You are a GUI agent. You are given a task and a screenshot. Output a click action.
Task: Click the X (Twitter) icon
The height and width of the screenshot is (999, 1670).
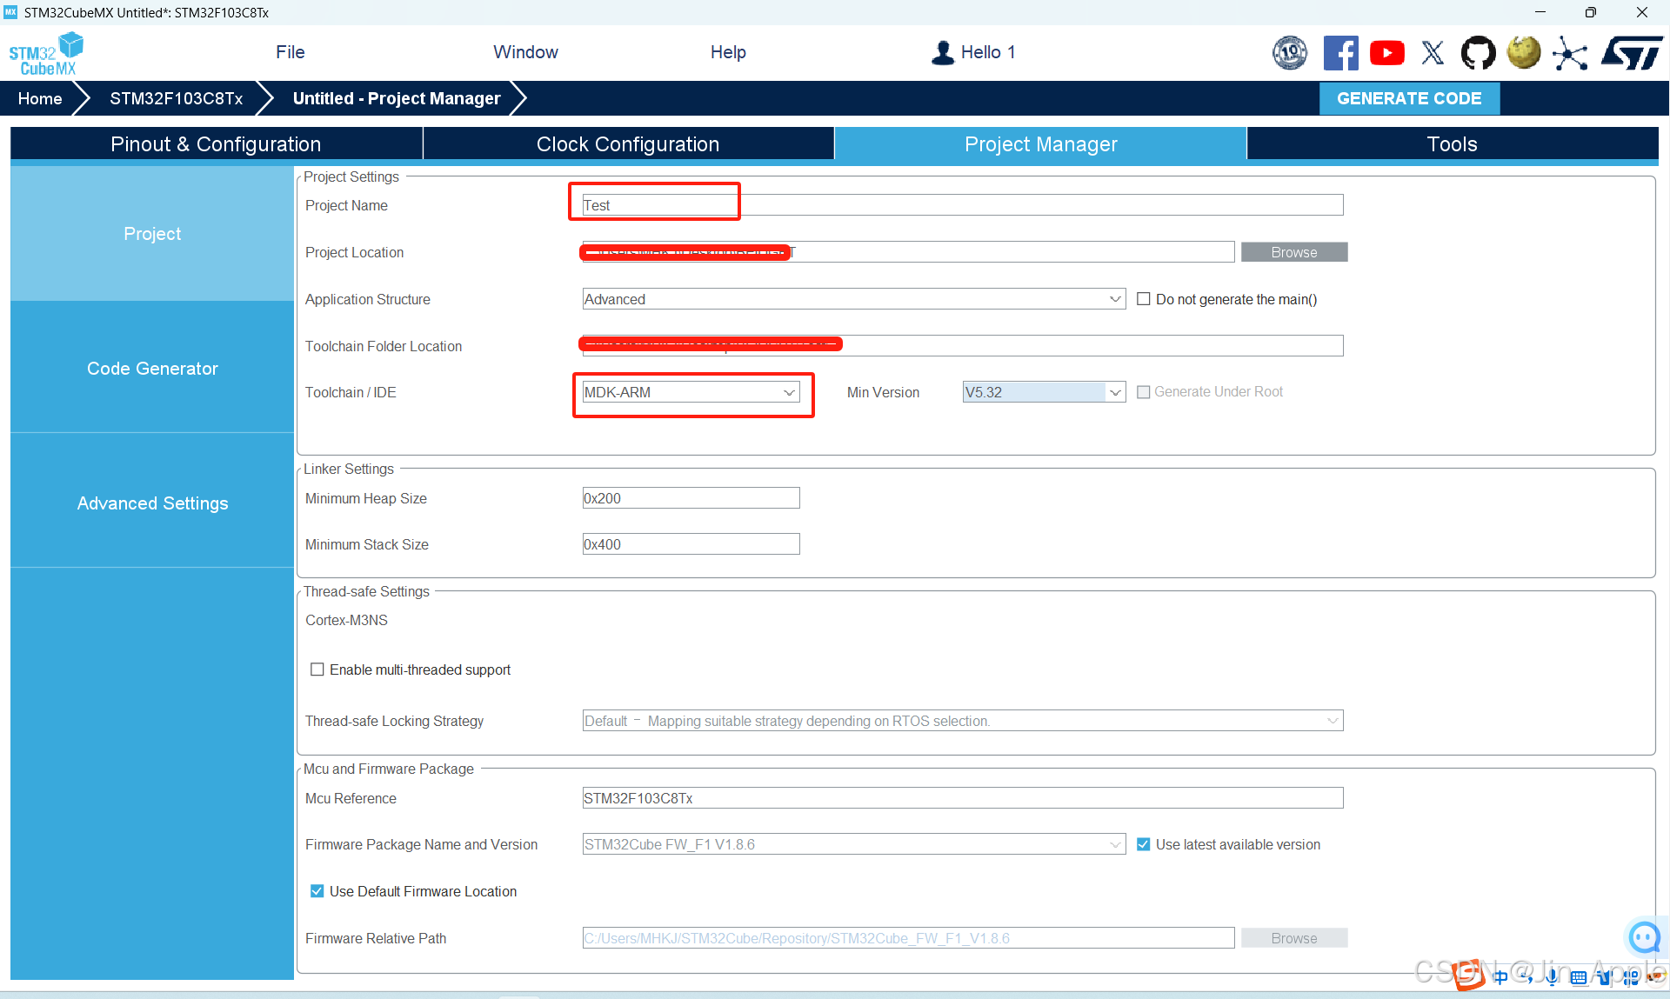1433,53
